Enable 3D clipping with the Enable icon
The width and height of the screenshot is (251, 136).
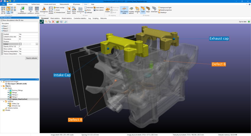[107, 10]
